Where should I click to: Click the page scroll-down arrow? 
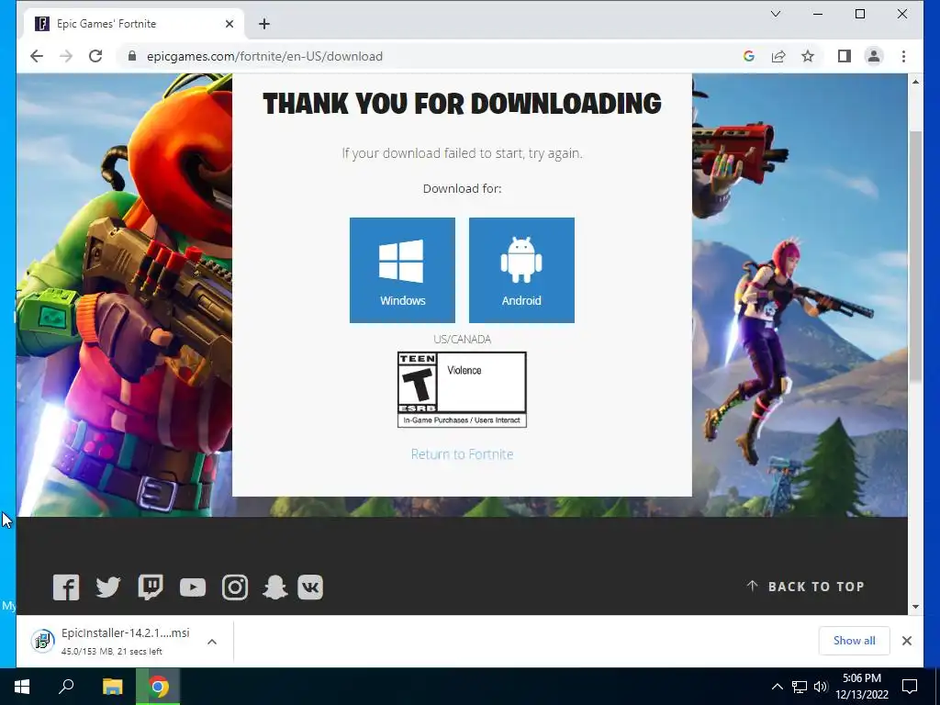click(915, 607)
